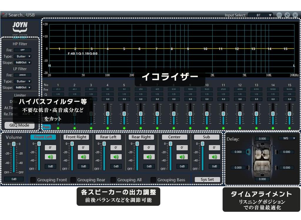This screenshot has height=220, width=301.
Task: Click the Front Left level slider handle
Action: (x=39, y=144)
